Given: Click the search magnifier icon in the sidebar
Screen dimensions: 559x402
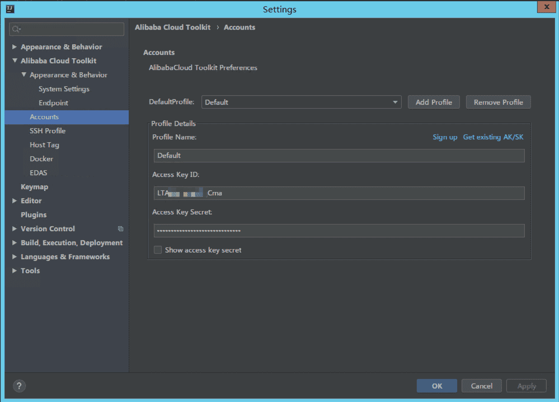Looking at the screenshot, I should tap(16, 29).
